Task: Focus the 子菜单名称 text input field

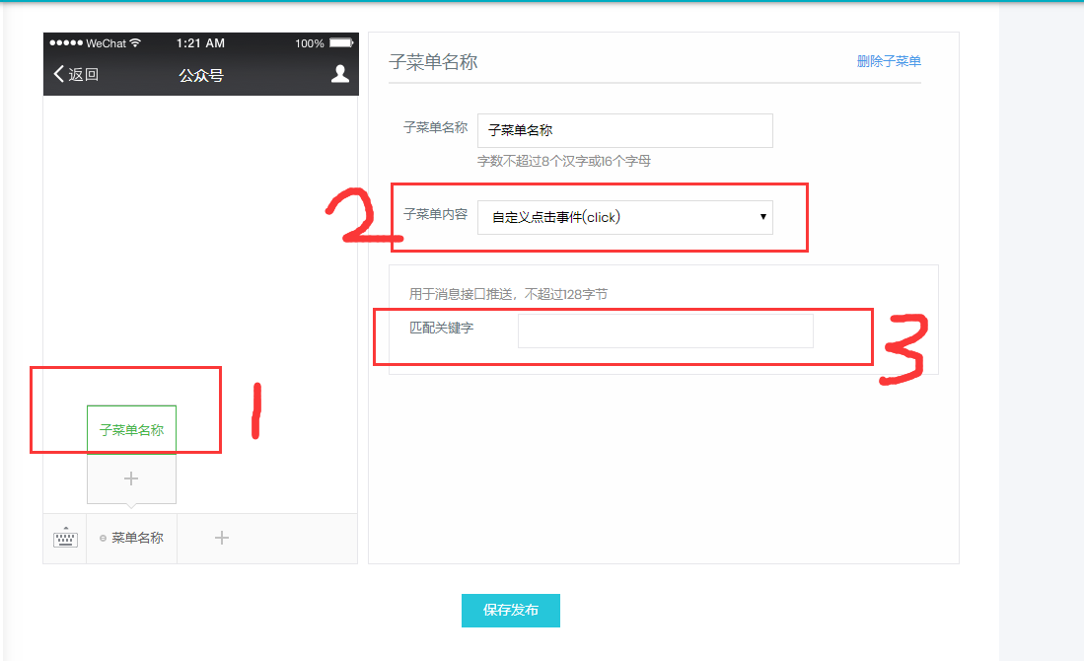Action: (x=624, y=130)
